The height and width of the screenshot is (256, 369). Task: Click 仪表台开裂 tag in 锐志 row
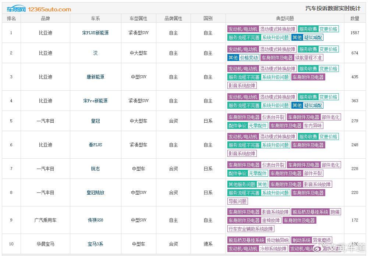click(x=273, y=165)
